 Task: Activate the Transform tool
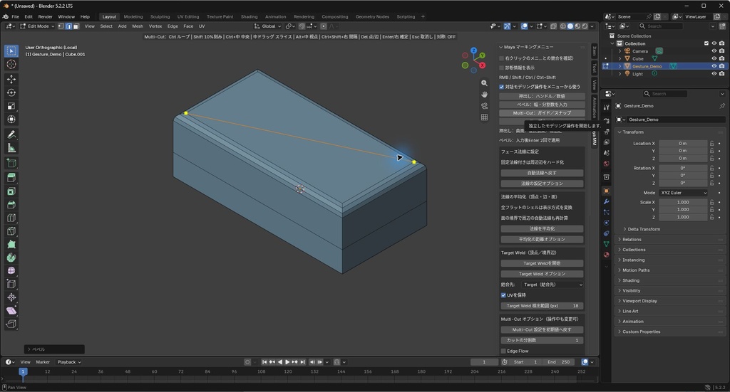(x=11, y=120)
